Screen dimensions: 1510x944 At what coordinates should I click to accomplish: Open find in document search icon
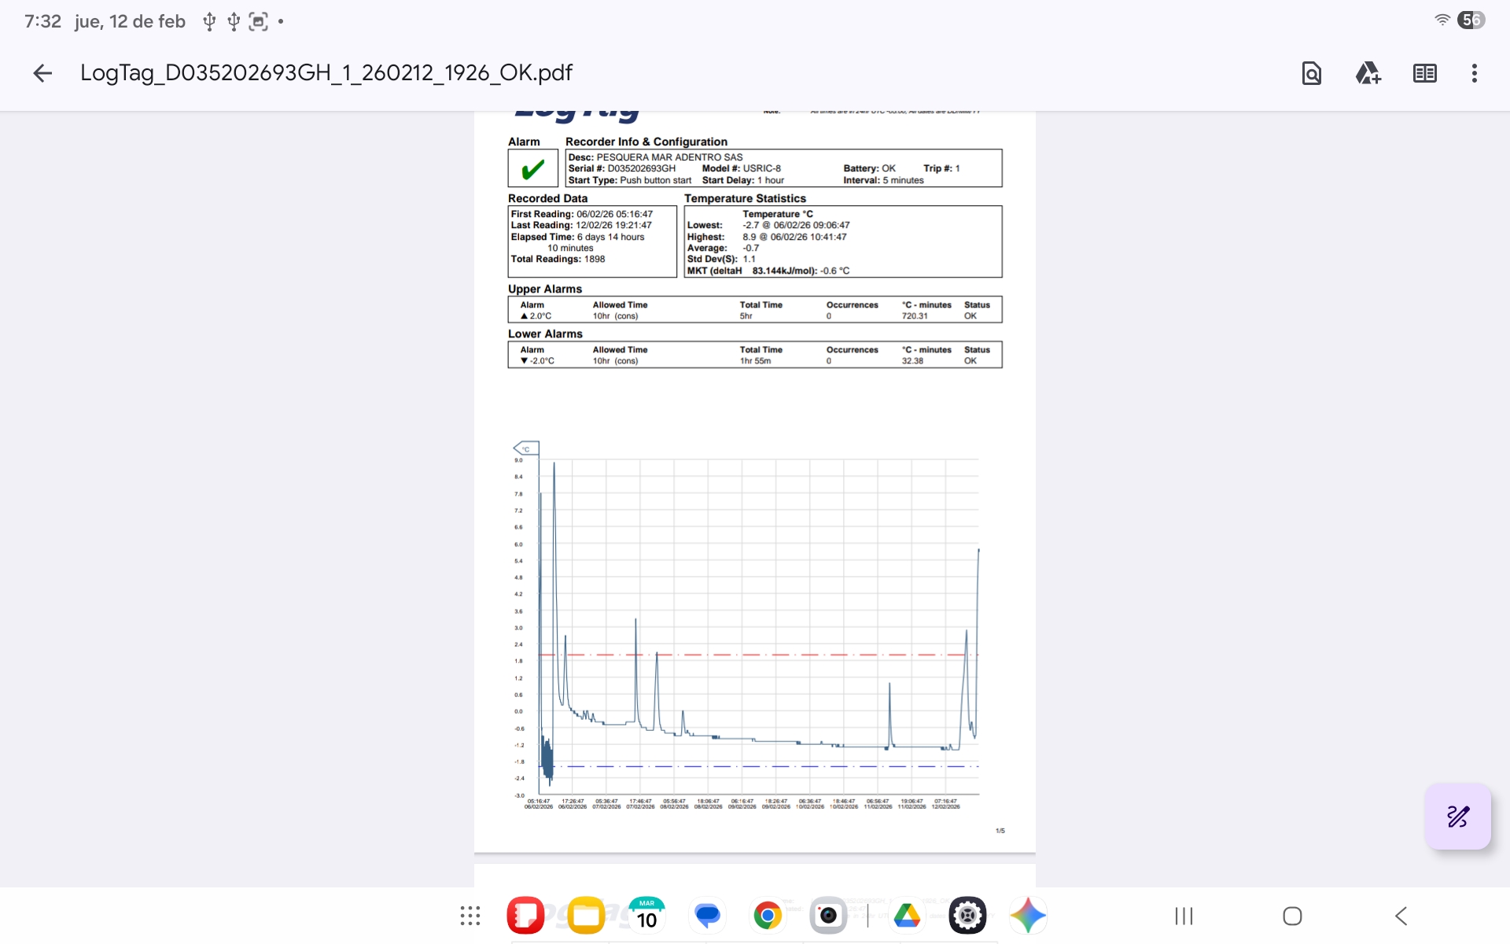click(x=1311, y=73)
